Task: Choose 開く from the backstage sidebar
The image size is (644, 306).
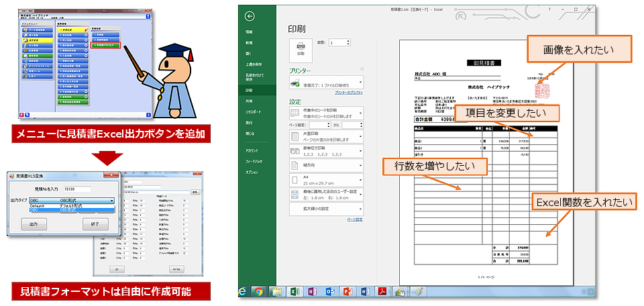Action: click(248, 53)
